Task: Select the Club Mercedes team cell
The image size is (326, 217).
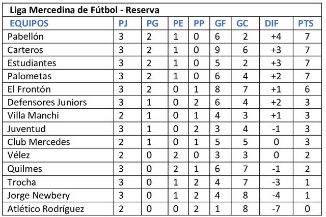Action: [x=39, y=142]
